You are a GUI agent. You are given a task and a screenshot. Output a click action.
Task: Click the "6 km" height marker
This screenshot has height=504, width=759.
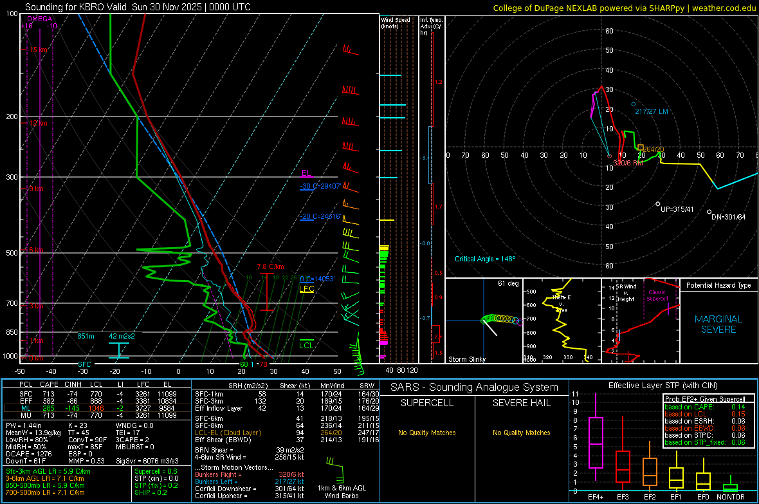click(36, 250)
